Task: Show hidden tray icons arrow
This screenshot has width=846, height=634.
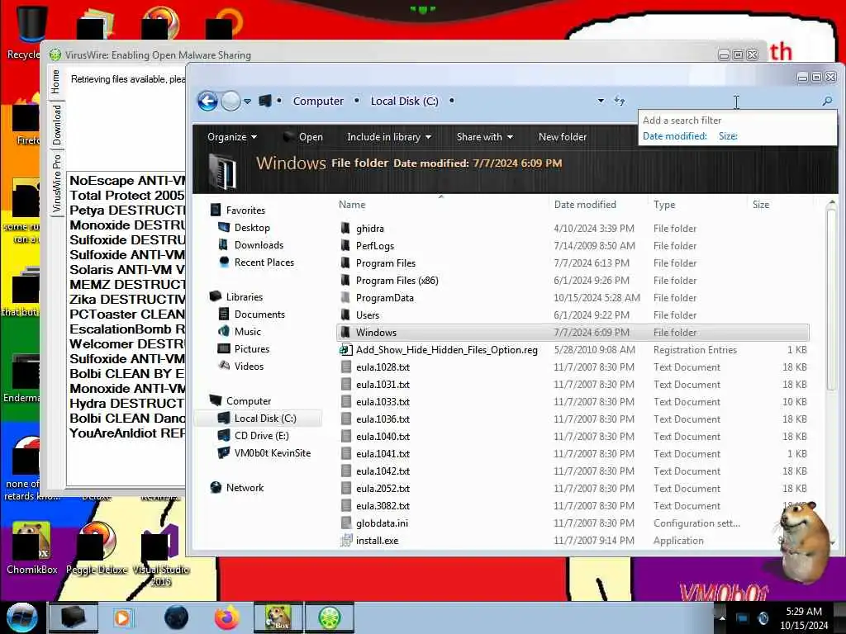Action: point(722,617)
